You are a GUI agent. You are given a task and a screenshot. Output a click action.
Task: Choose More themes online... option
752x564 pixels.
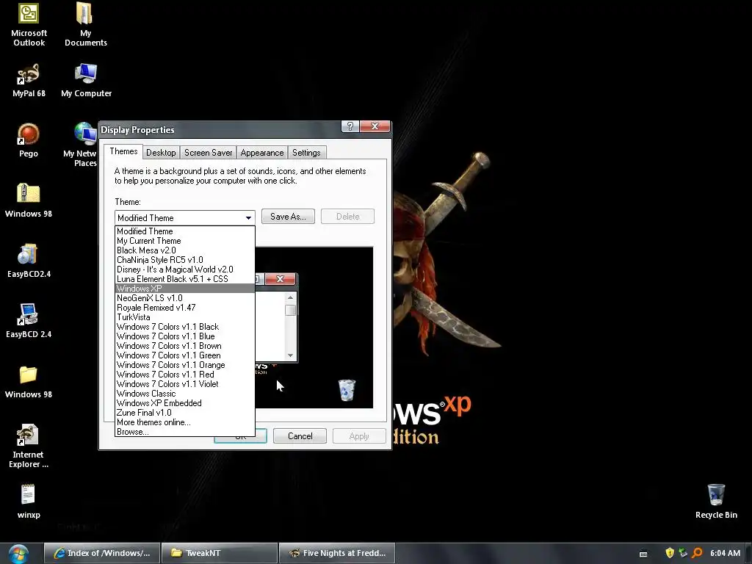[184, 422]
